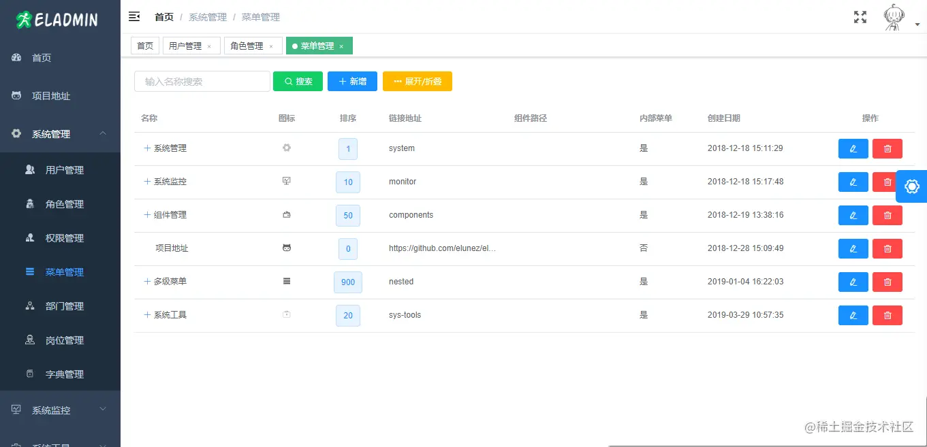
Task: Click the green 搜索 button
Action: (298, 81)
